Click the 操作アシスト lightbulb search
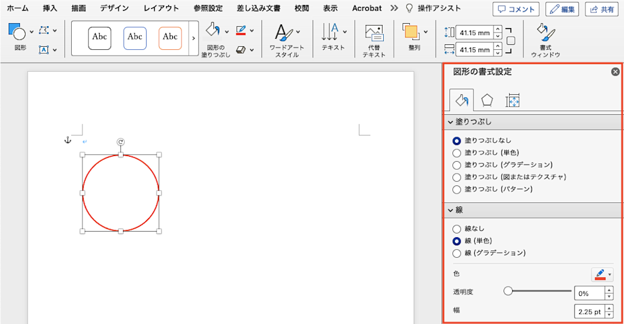The height and width of the screenshot is (324, 624). (433, 8)
